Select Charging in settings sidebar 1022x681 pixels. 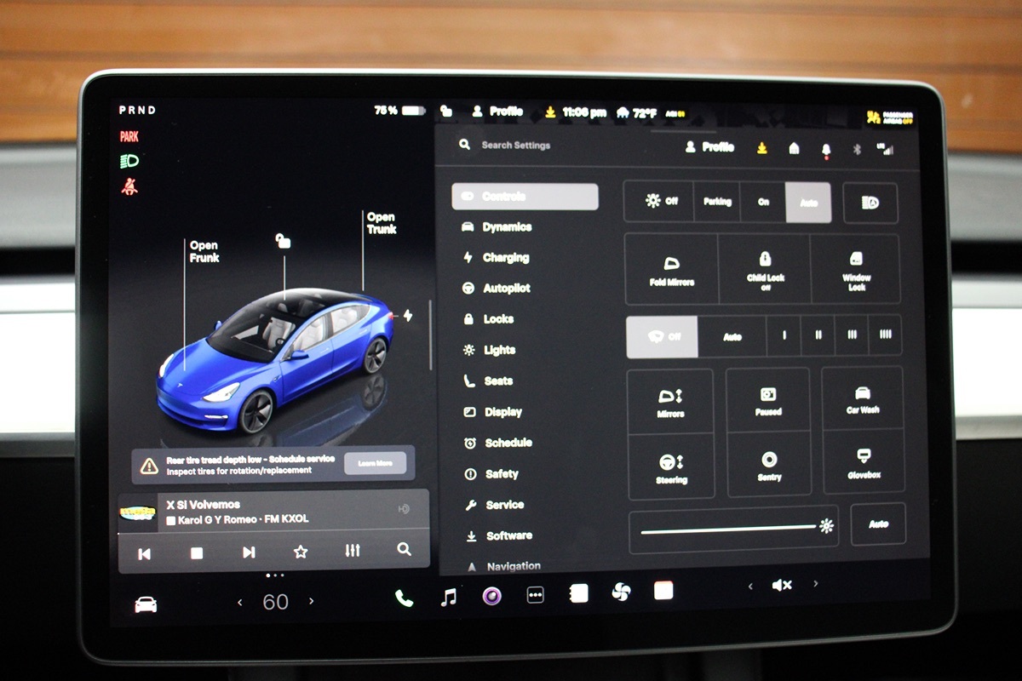(505, 258)
